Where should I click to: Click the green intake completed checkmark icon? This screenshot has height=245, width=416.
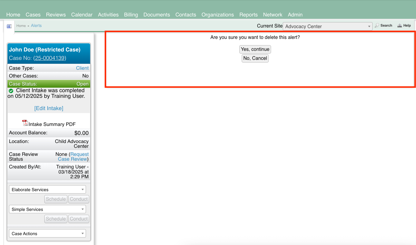(x=11, y=91)
